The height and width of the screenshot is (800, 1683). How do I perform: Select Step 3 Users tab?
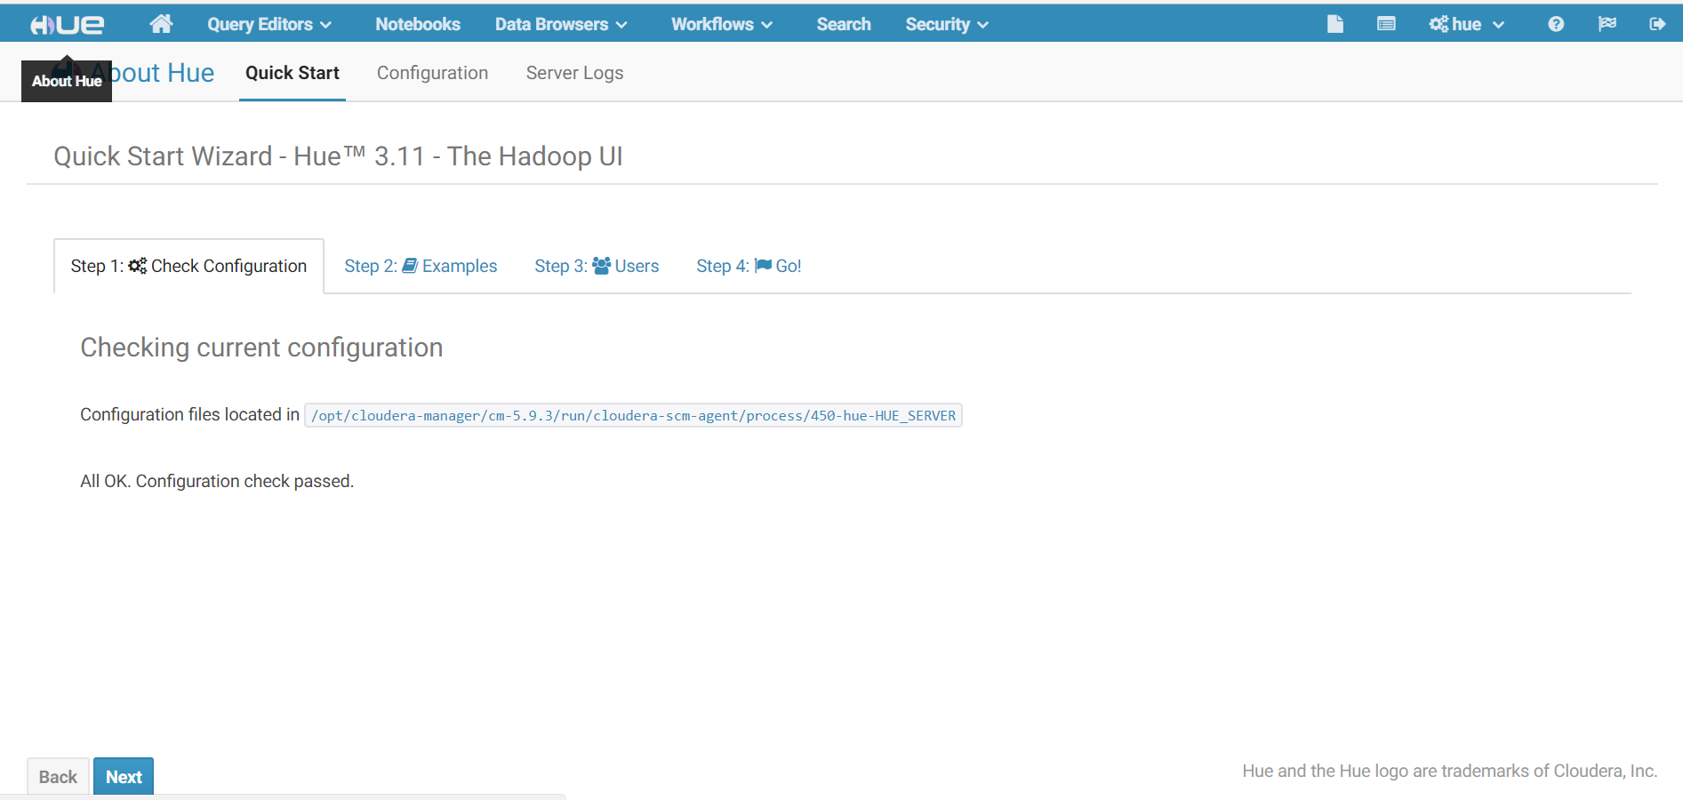coord(597,266)
